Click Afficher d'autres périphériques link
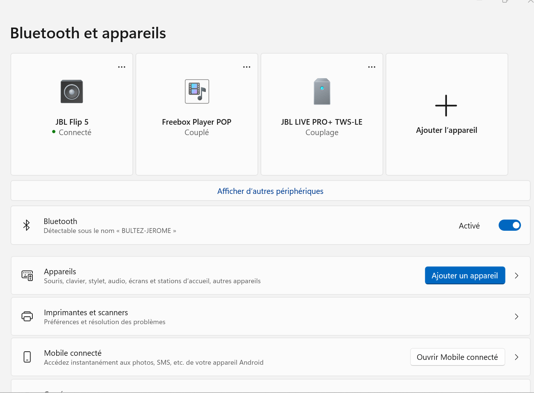 pyautogui.click(x=270, y=191)
